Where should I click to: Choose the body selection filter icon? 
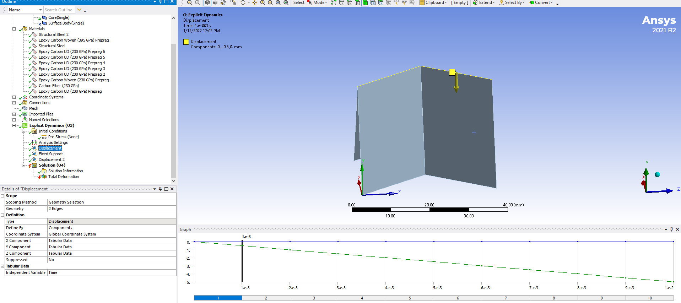pos(365,2)
